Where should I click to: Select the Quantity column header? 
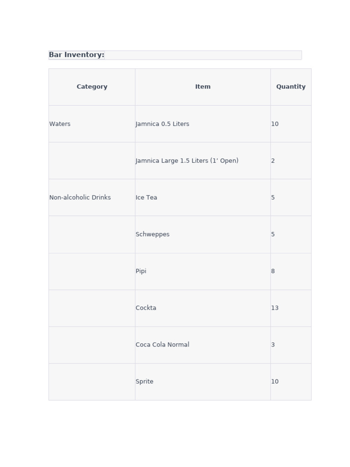pyautogui.click(x=291, y=87)
